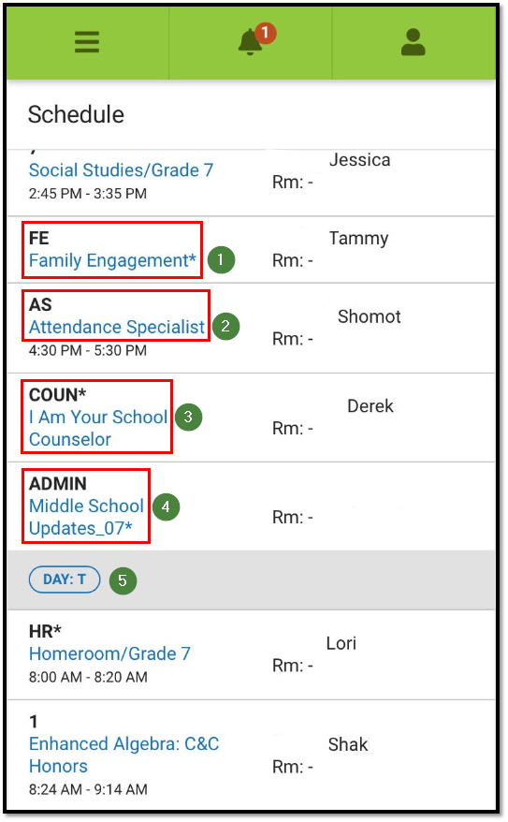Click teacher name Shomot
Image resolution: width=508 pixels, height=822 pixels.
[x=370, y=316]
